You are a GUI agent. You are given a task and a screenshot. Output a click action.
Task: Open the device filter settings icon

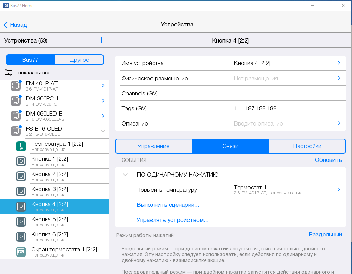pyautogui.click(x=9, y=73)
